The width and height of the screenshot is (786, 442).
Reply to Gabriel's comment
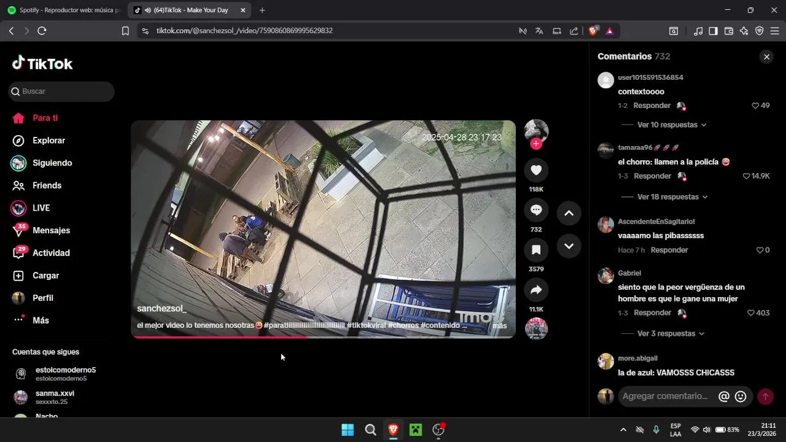click(652, 313)
